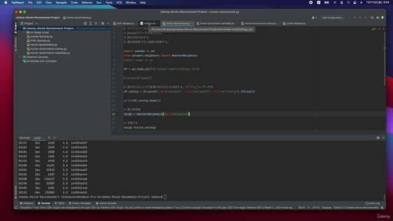Viewport: 393px width, 221px height.
Task: Open the VCS menu
Action: 119,2
